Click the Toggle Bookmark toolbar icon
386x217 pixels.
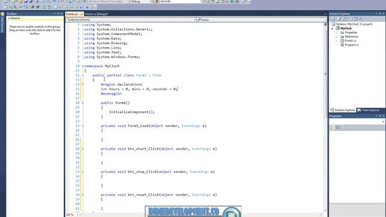pos(56,7)
